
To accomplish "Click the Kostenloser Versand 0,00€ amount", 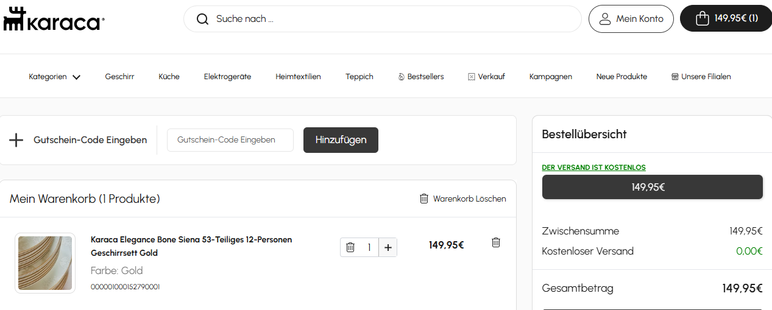I will [749, 251].
